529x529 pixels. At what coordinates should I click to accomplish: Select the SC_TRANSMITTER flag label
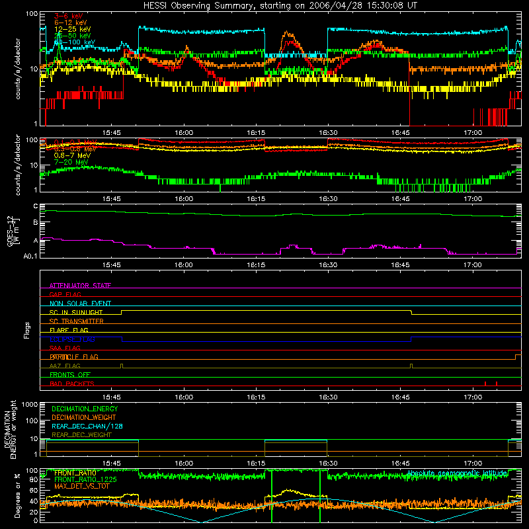point(76,321)
